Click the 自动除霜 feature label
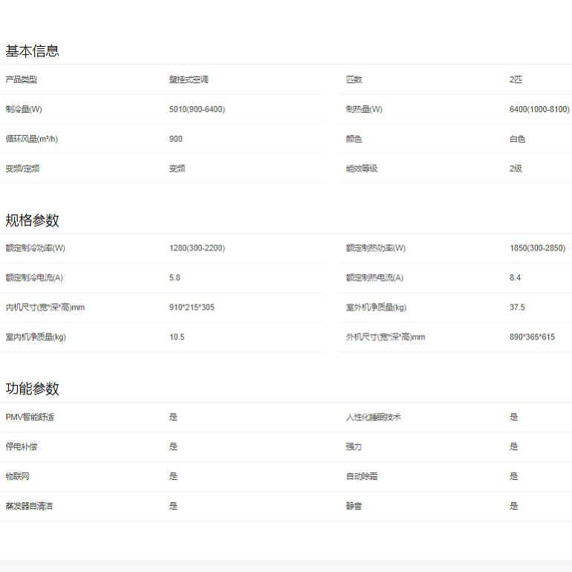Image resolution: width=572 pixels, height=572 pixels. (362, 476)
